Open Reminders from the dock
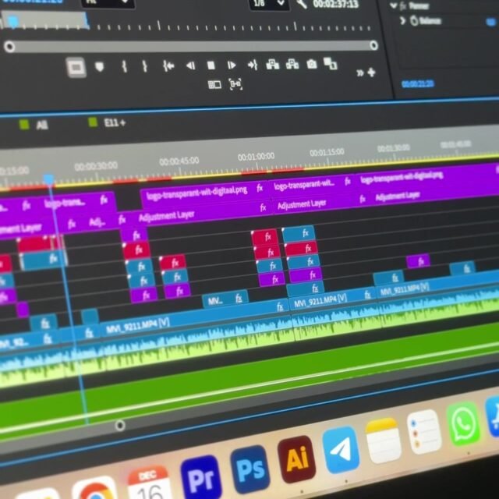Screen dimensions: 499x499 pyautogui.click(x=424, y=432)
